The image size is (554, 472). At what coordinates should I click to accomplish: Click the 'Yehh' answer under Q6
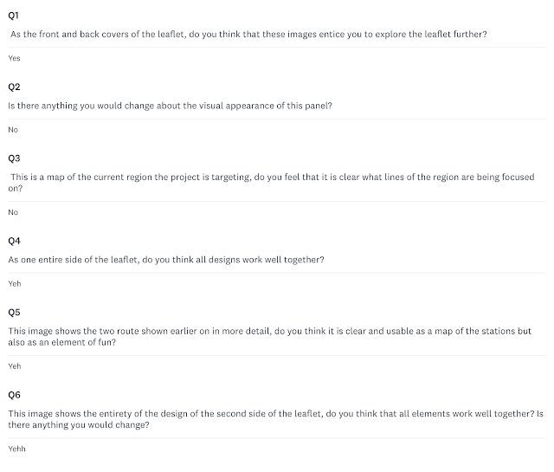pos(16,449)
